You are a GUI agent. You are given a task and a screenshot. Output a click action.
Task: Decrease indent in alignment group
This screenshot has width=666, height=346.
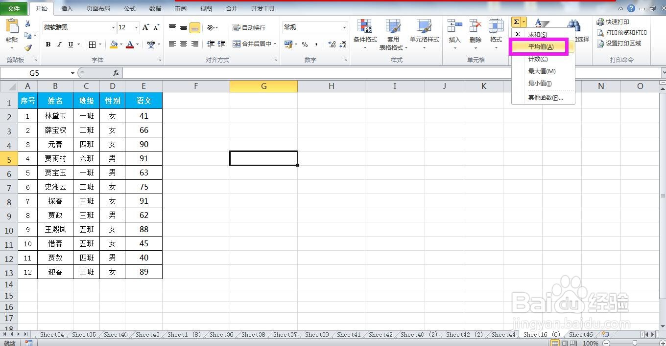(x=211, y=44)
